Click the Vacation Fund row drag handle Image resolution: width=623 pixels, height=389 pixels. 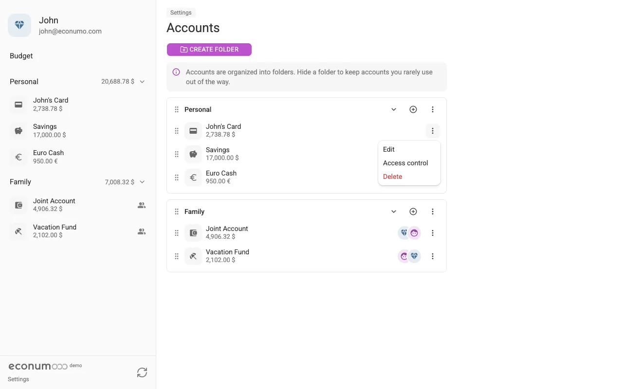click(x=177, y=256)
